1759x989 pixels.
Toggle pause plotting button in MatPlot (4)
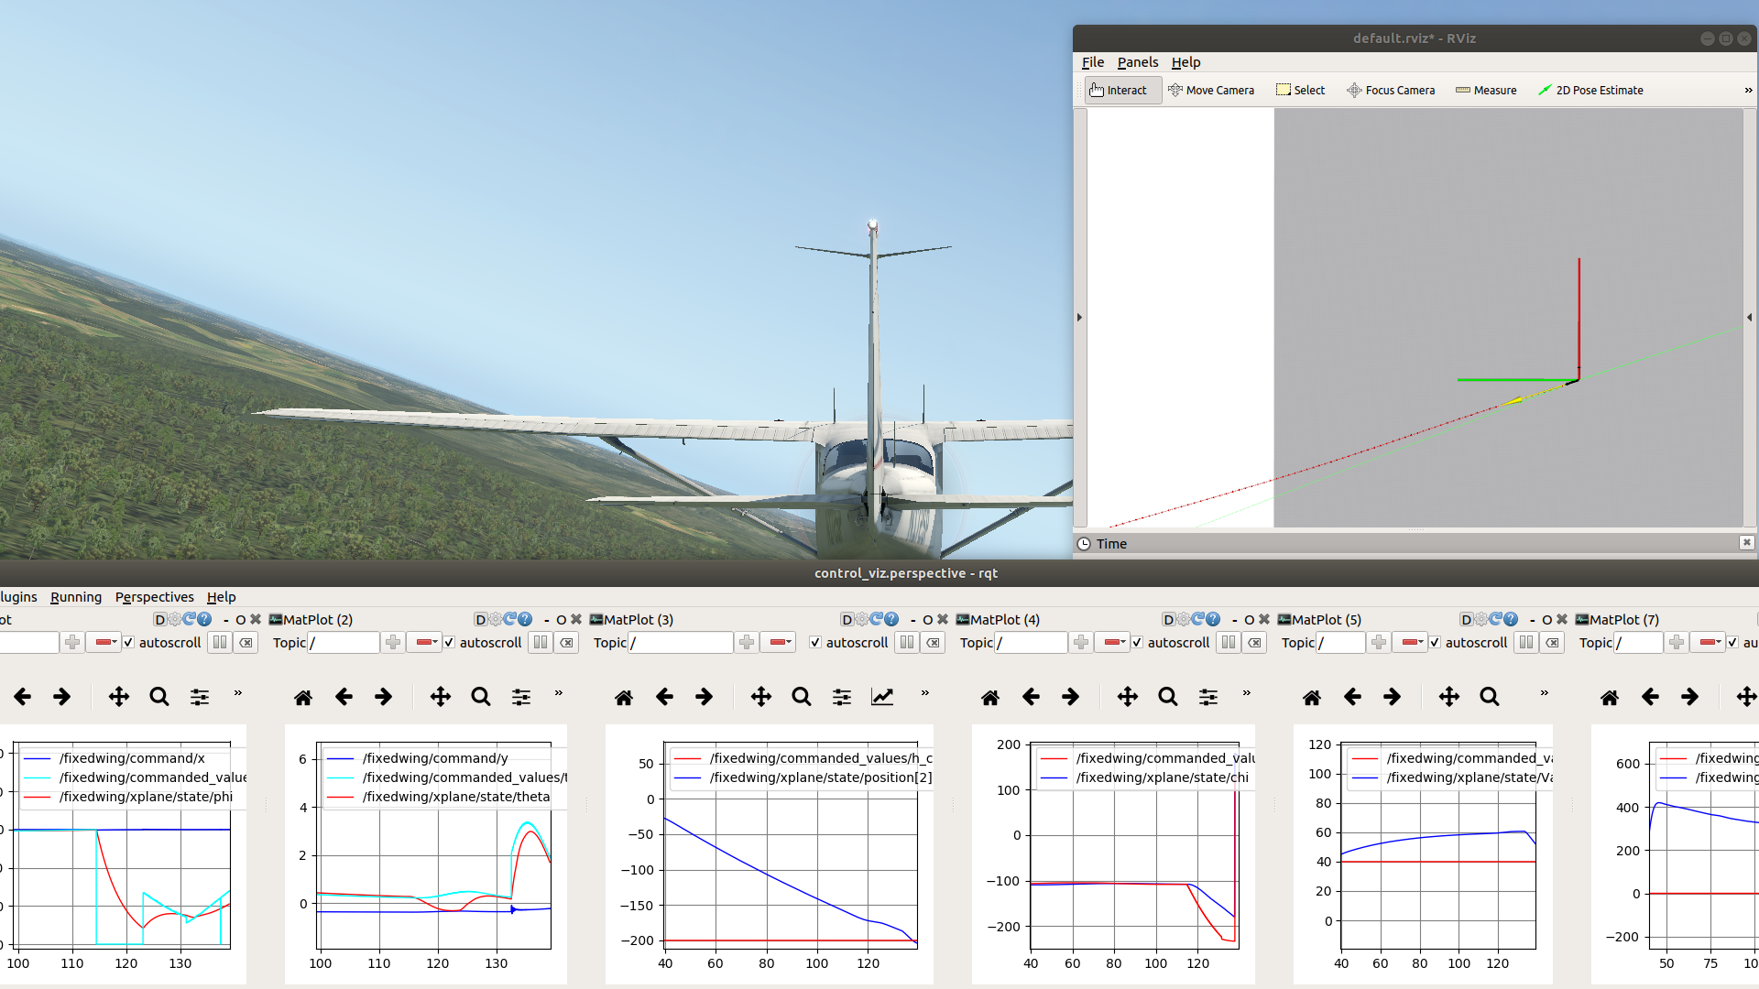click(x=1229, y=642)
